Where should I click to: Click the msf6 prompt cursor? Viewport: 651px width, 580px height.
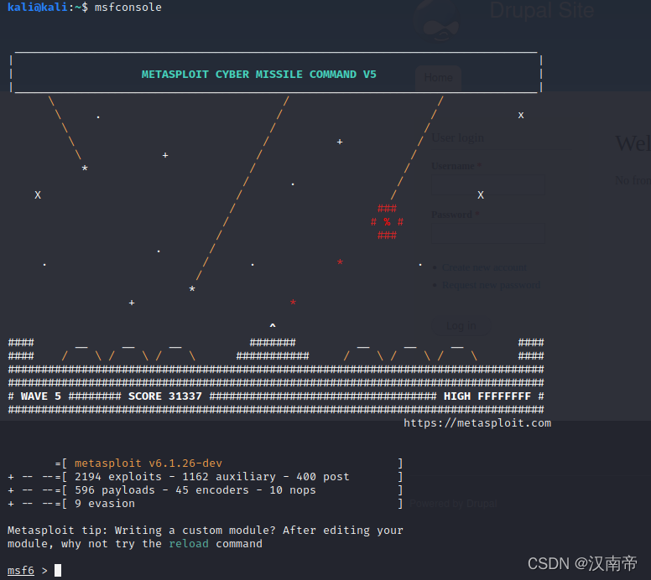point(58,571)
